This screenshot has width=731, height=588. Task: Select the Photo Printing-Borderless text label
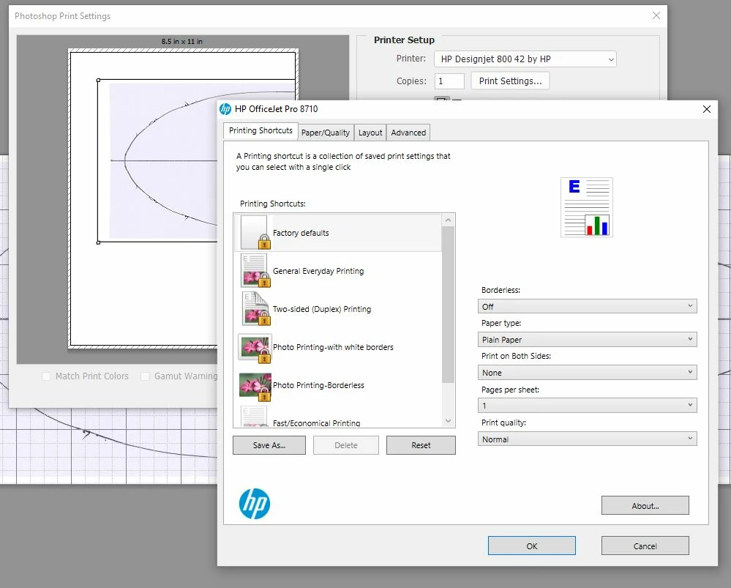tap(318, 385)
